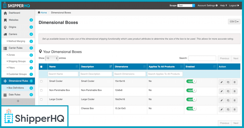Click the ShipperHQ logo in header
Viewport: 244px width, 128px height.
(x=17, y=5)
